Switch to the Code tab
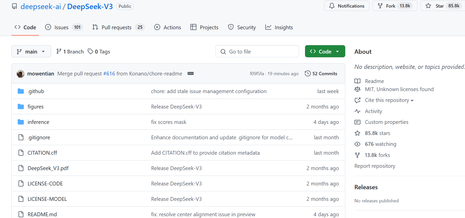 (x=25, y=27)
